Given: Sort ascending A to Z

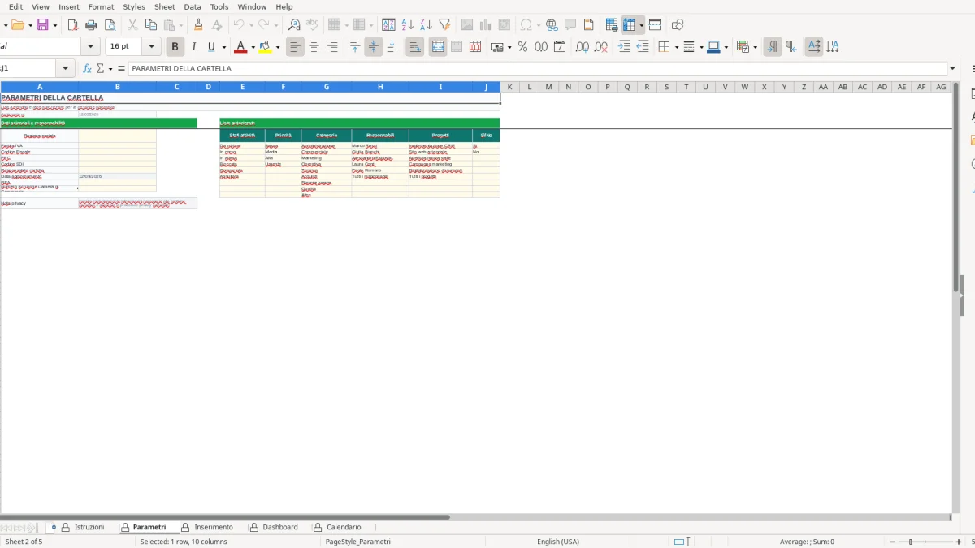Looking at the screenshot, I should (408, 25).
